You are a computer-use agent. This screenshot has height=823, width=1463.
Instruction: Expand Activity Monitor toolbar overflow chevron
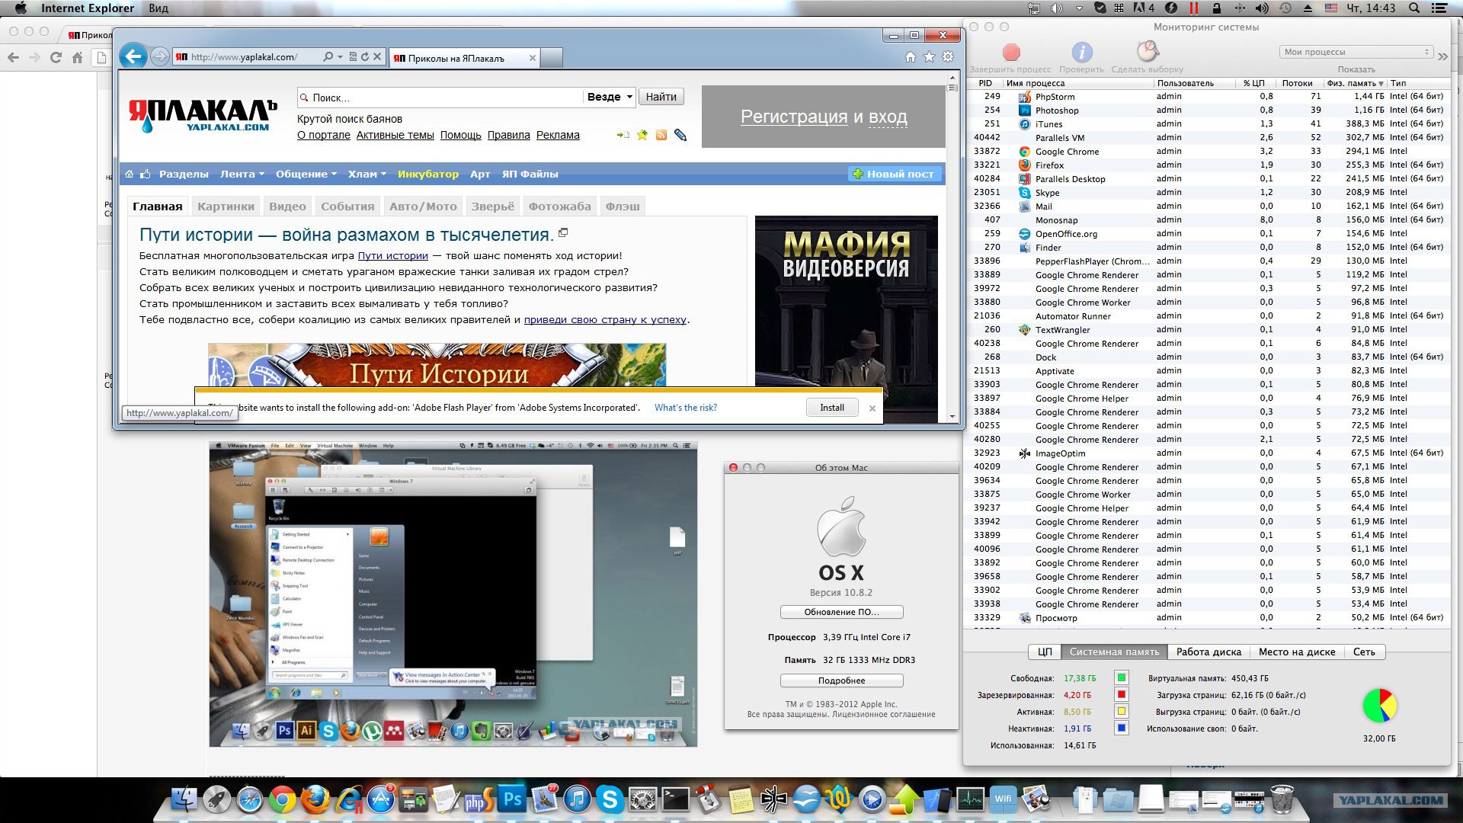click(1442, 56)
